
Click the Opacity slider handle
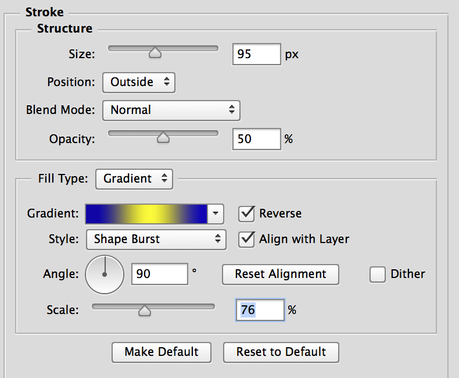[x=163, y=137]
